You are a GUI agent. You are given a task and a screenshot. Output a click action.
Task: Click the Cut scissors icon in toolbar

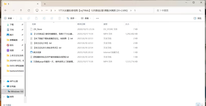pos(21,18)
